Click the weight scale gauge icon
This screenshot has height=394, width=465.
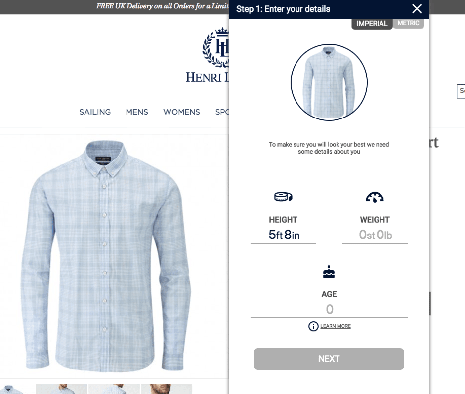click(x=375, y=197)
